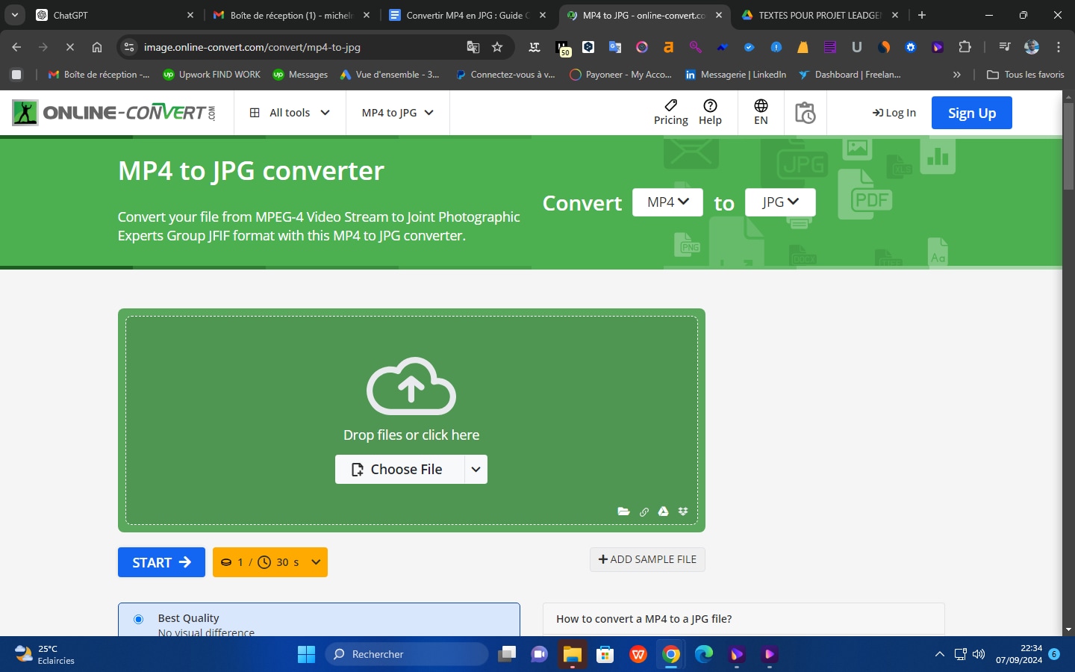Open the taskbar clock and date
This screenshot has height=672, width=1075.
(x=1019, y=654)
